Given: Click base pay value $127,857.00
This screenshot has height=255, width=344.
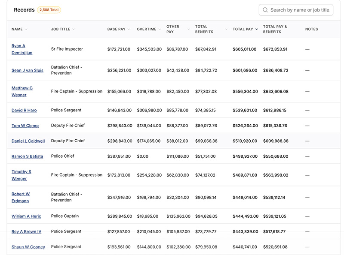Looking at the screenshot, I should tap(119, 231).
